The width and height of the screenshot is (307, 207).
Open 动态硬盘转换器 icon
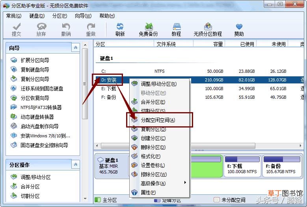pyautogui.click(x=14, y=117)
